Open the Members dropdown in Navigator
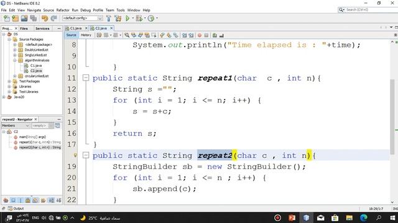 pyautogui.click(x=16, y=125)
